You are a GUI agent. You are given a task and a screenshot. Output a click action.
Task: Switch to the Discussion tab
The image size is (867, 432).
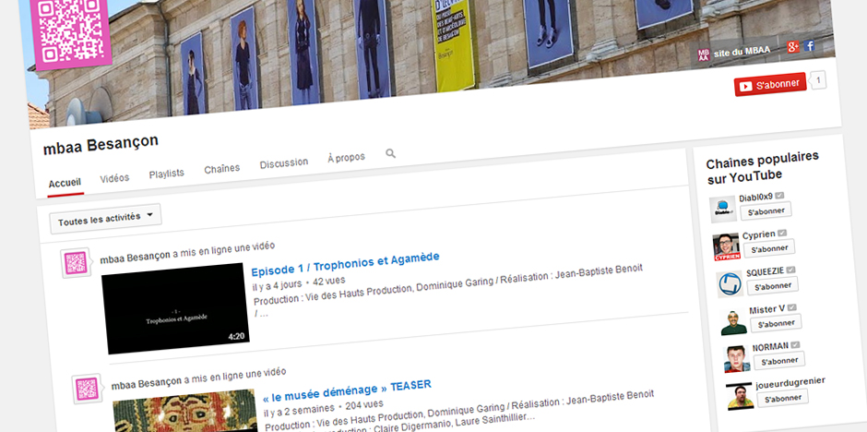point(284,163)
